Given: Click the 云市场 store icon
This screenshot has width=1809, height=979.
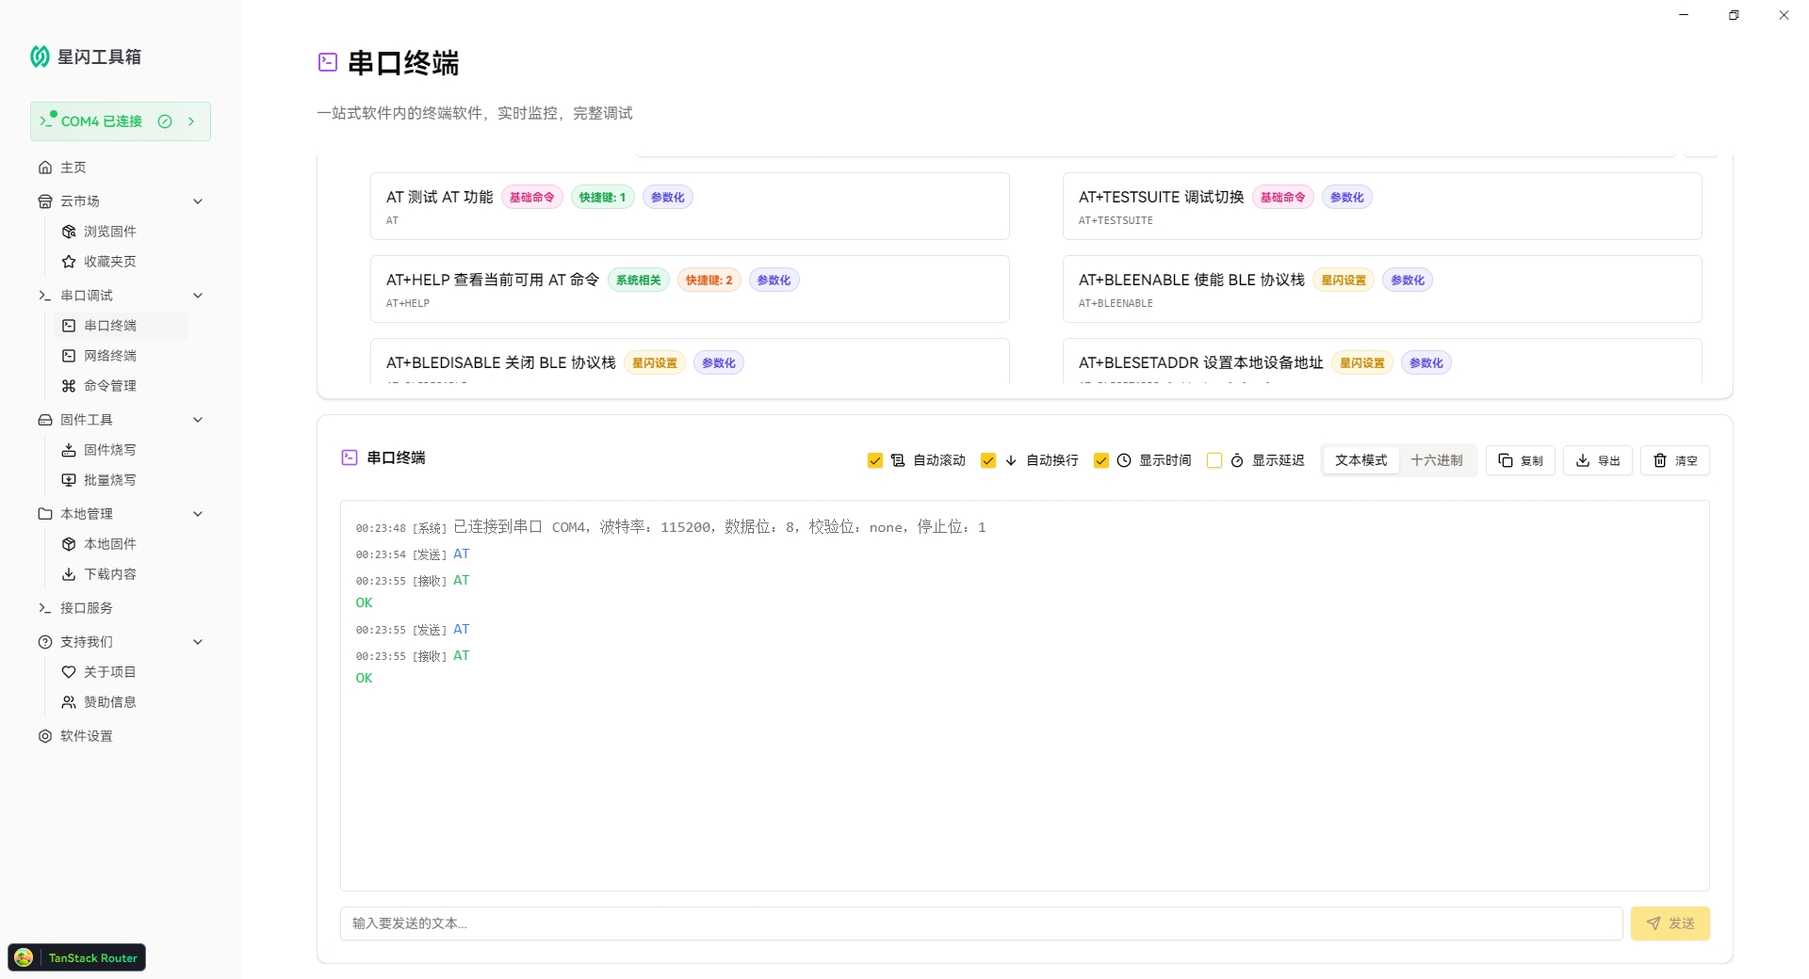Looking at the screenshot, I should (x=45, y=201).
